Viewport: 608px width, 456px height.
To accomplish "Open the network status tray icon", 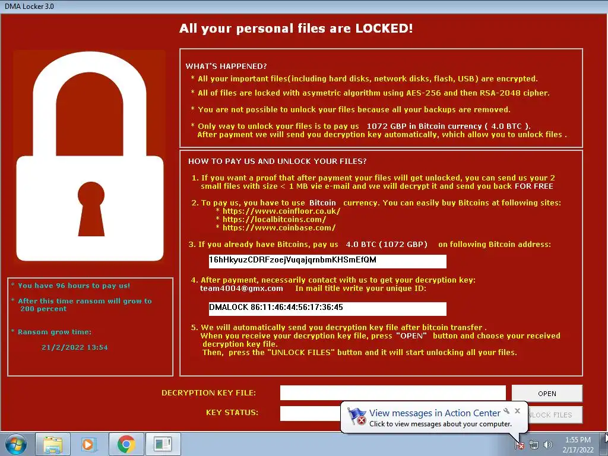I will (534, 445).
